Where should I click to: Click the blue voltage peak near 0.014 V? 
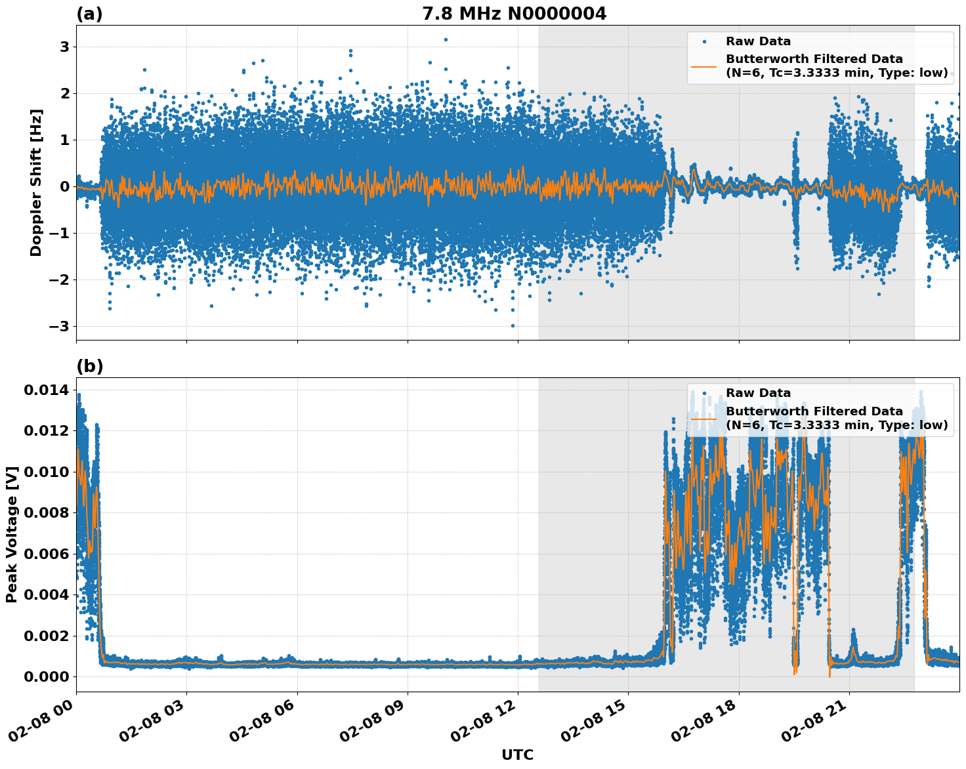80,394
